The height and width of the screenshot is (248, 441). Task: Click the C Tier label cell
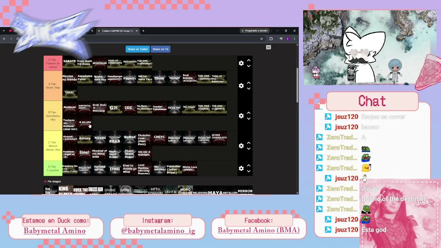pyautogui.click(x=53, y=146)
